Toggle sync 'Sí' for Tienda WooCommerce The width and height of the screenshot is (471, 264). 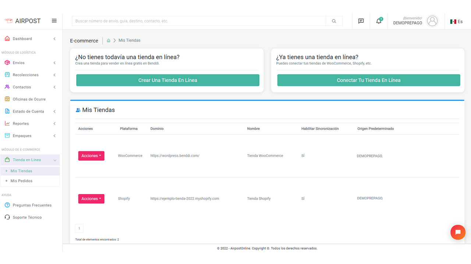tap(303, 155)
